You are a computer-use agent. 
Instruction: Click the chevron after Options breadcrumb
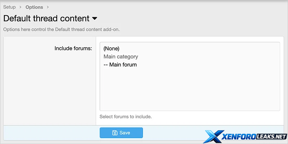click(x=48, y=7)
